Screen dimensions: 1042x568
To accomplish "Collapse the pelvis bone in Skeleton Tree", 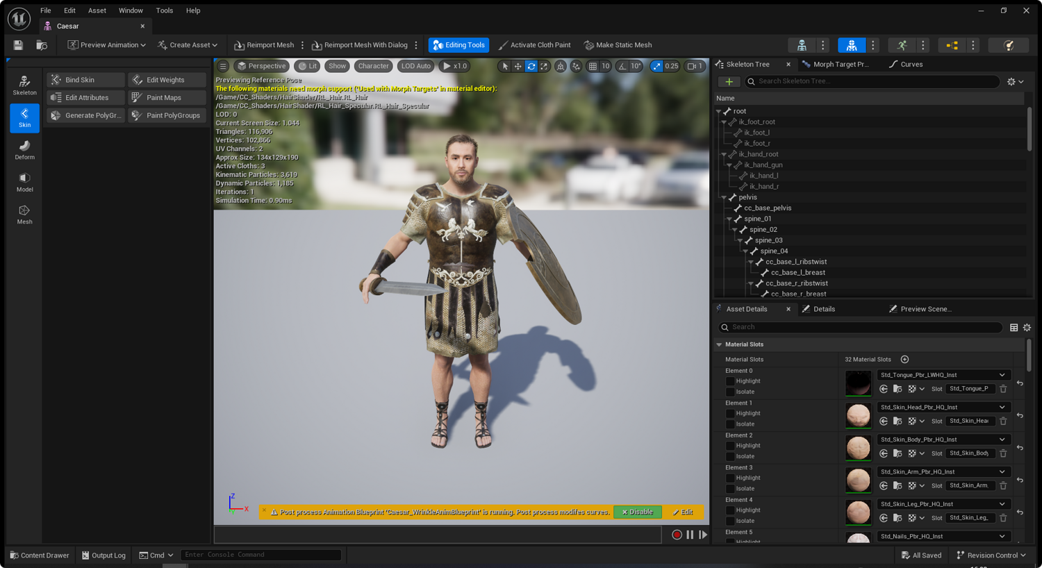I will coord(724,198).
